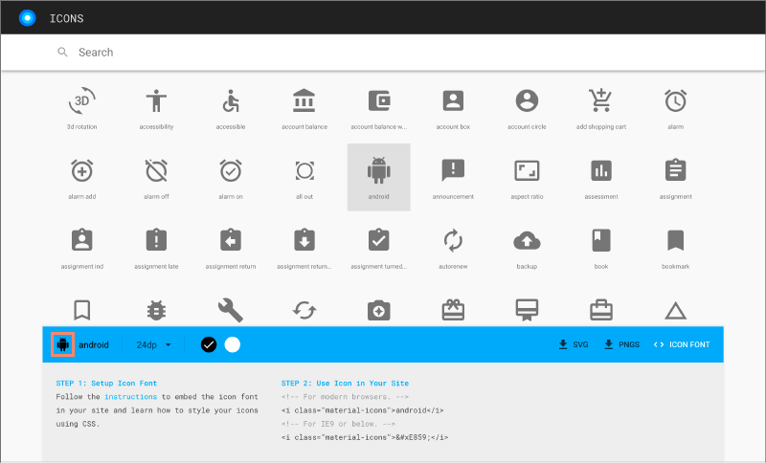The height and width of the screenshot is (463, 766).
Task: Select the black color option
Action: 209,344
